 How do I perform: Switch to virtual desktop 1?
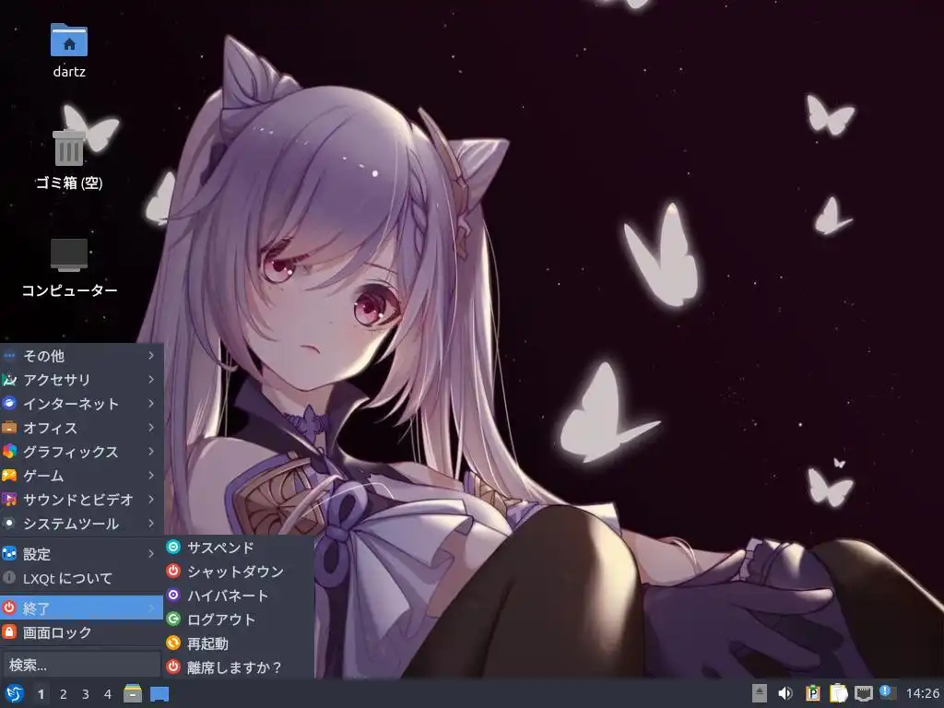[41, 694]
